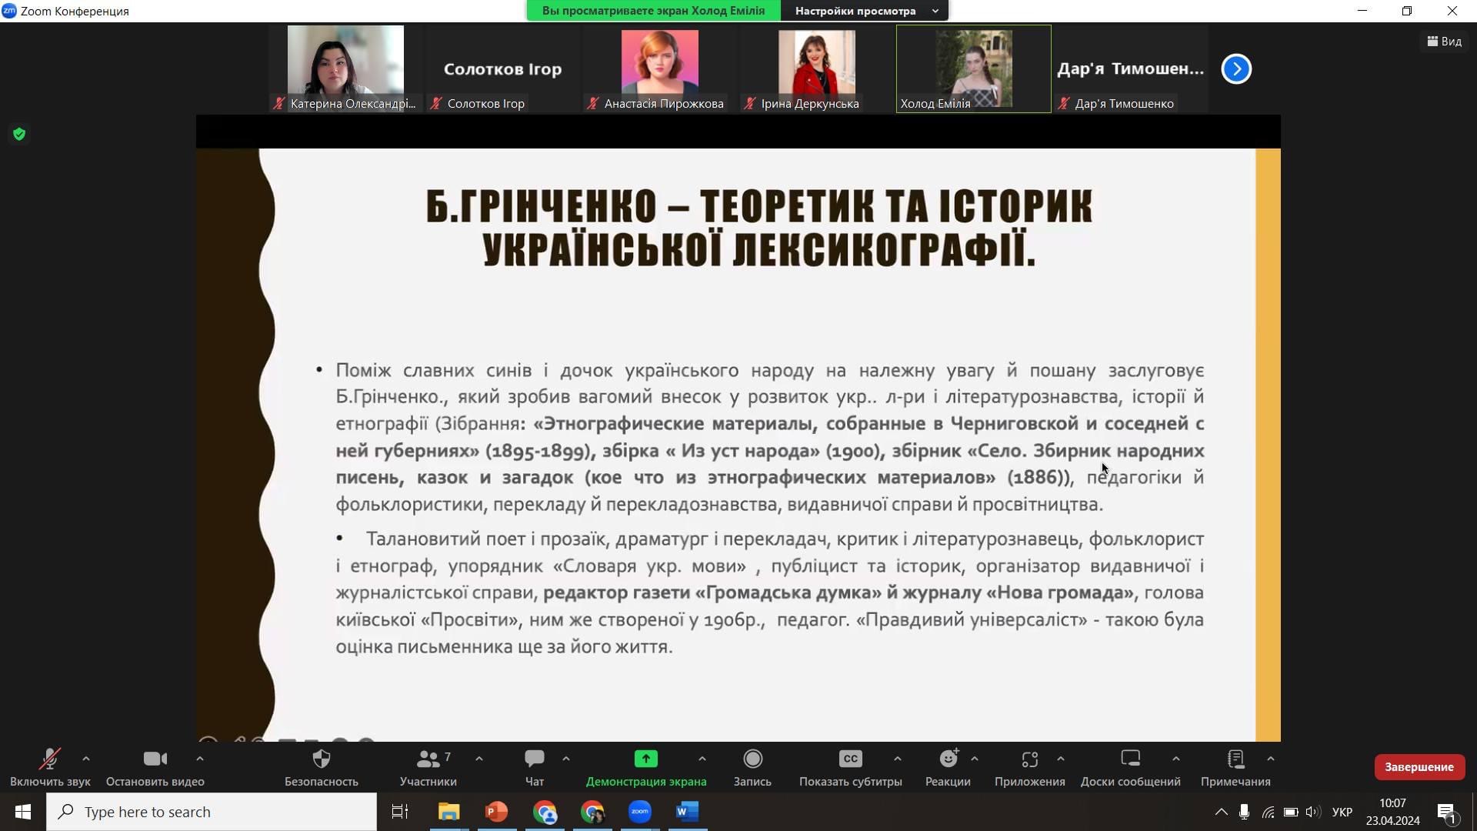Click the red Завершение button
Image resolution: width=1477 pixels, height=831 pixels.
[x=1419, y=767]
